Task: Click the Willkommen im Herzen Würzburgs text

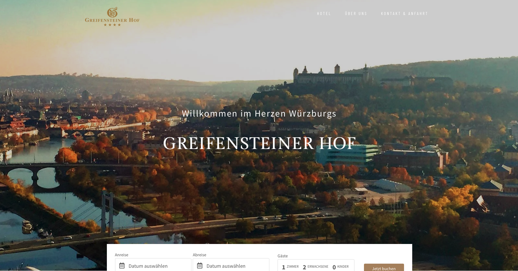Action: tap(259, 113)
